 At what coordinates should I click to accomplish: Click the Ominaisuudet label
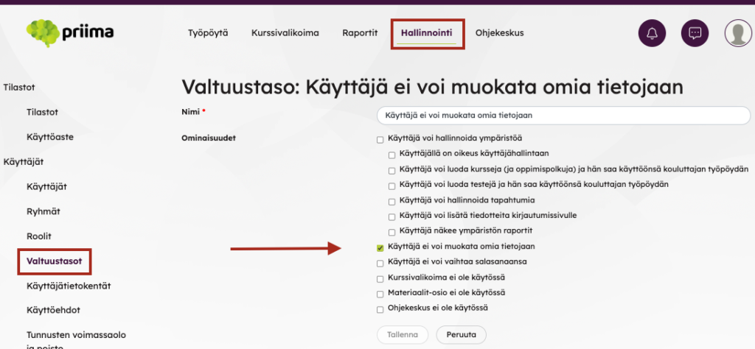(209, 138)
